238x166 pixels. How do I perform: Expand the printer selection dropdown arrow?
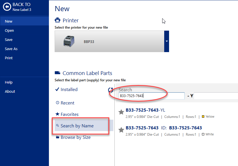tap(166, 41)
